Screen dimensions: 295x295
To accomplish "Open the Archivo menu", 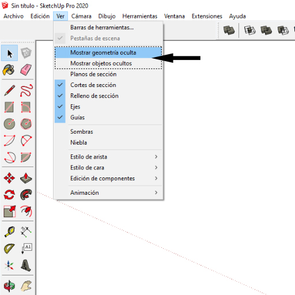I will pyautogui.click(x=13, y=16).
